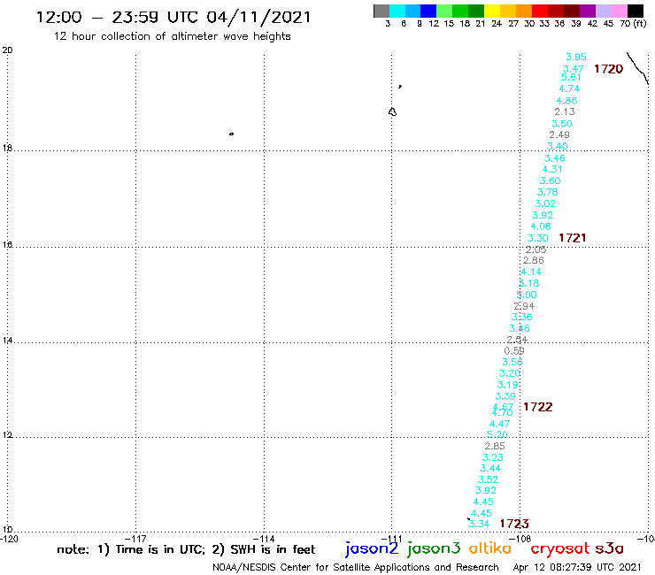Viewport: 655px width, 575px height.
Task: Select the 4.74 wave height reading
Action: tap(569, 89)
